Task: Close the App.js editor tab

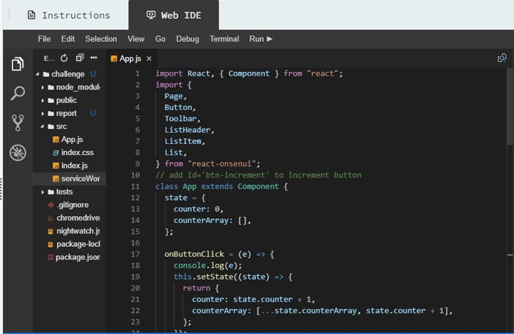Action: point(149,58)
